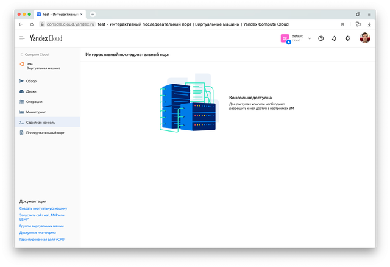Open browser downloads icon
This screenshot has height=267, width=390.
point(369,24)
